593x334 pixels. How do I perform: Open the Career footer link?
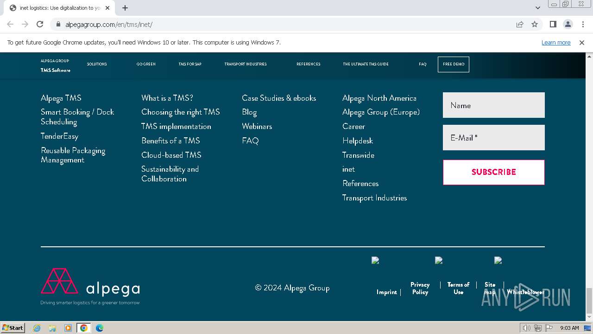pos(353,126)
